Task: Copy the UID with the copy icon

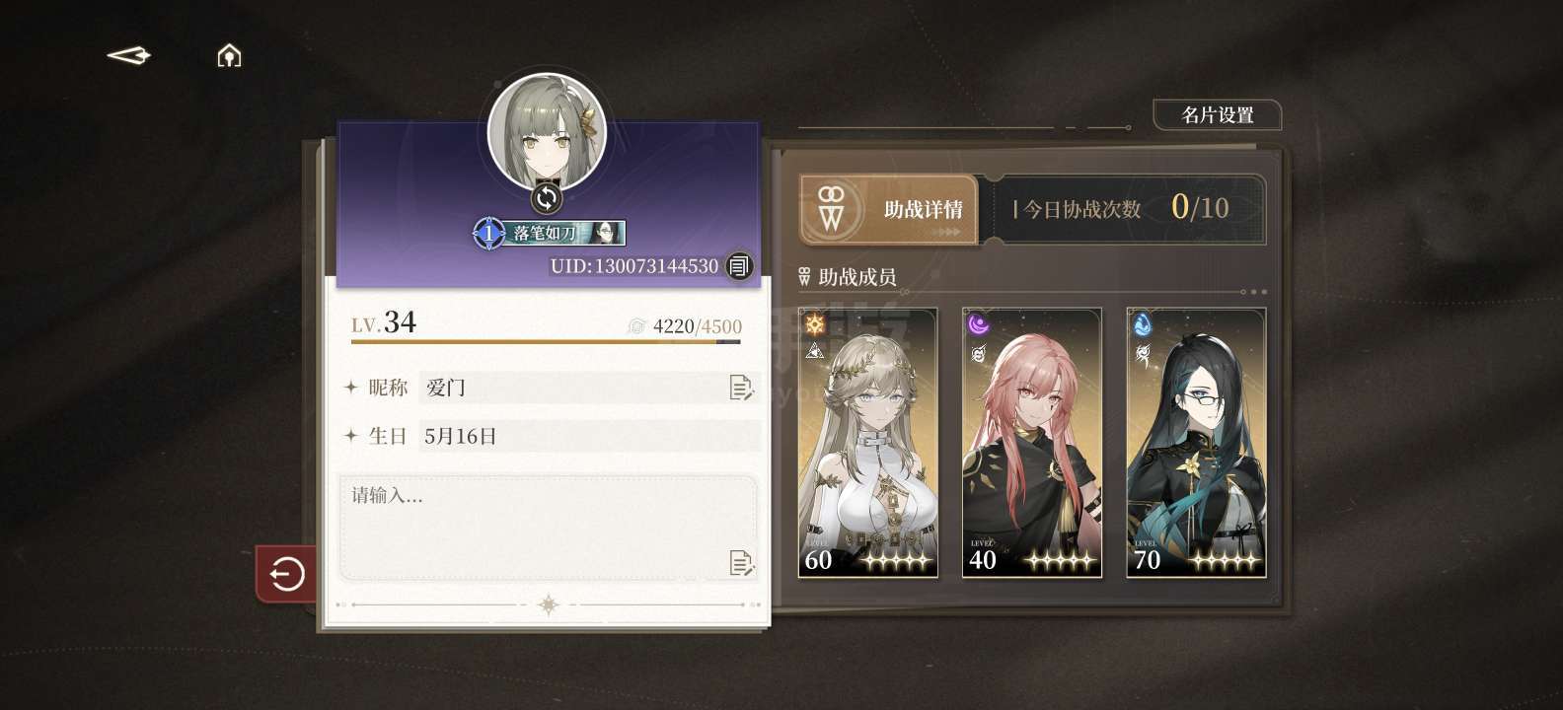Action: [739, 265]
